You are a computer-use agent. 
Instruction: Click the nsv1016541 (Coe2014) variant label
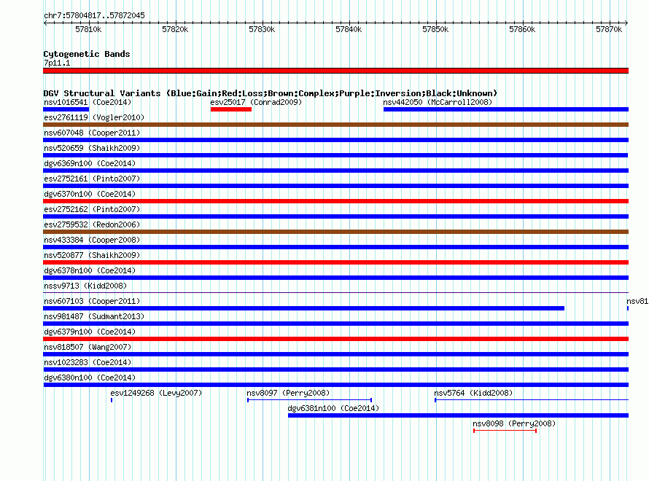point(88,102)
